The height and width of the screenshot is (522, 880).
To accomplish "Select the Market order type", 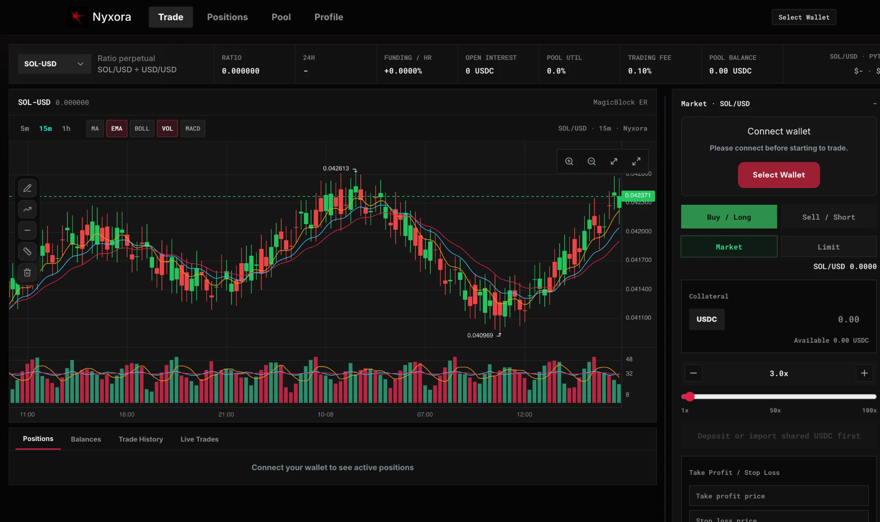I will coord(729,246).
